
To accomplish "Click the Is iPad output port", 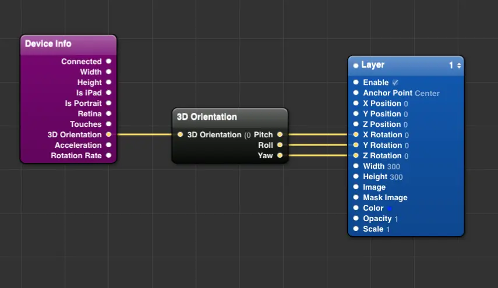I will click(x=108, y=93).
